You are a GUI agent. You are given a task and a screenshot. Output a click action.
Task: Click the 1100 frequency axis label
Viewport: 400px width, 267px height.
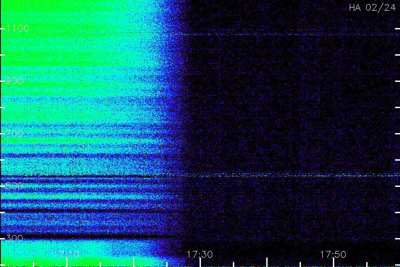[x=17, y=28]
